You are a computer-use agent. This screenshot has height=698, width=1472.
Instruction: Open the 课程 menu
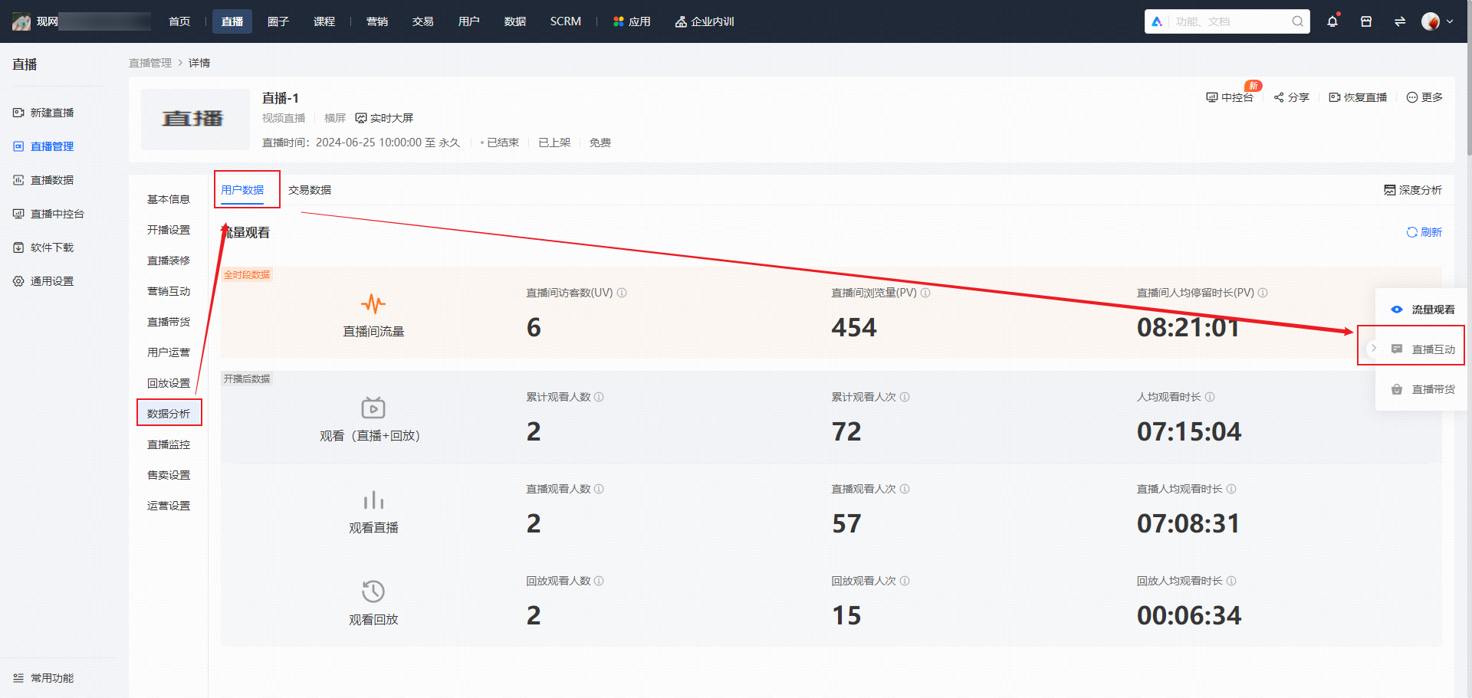(x=324, y=21)
